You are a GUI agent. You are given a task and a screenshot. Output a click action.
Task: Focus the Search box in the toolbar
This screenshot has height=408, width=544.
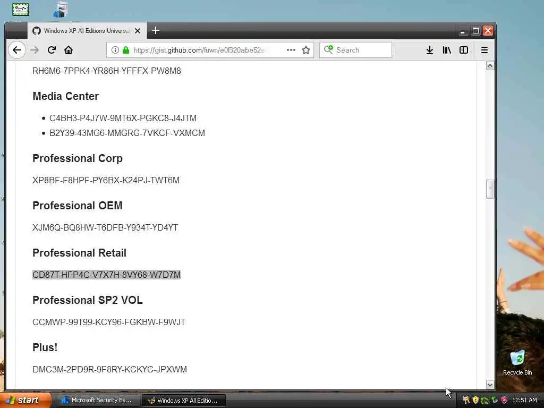click(355, 50)
